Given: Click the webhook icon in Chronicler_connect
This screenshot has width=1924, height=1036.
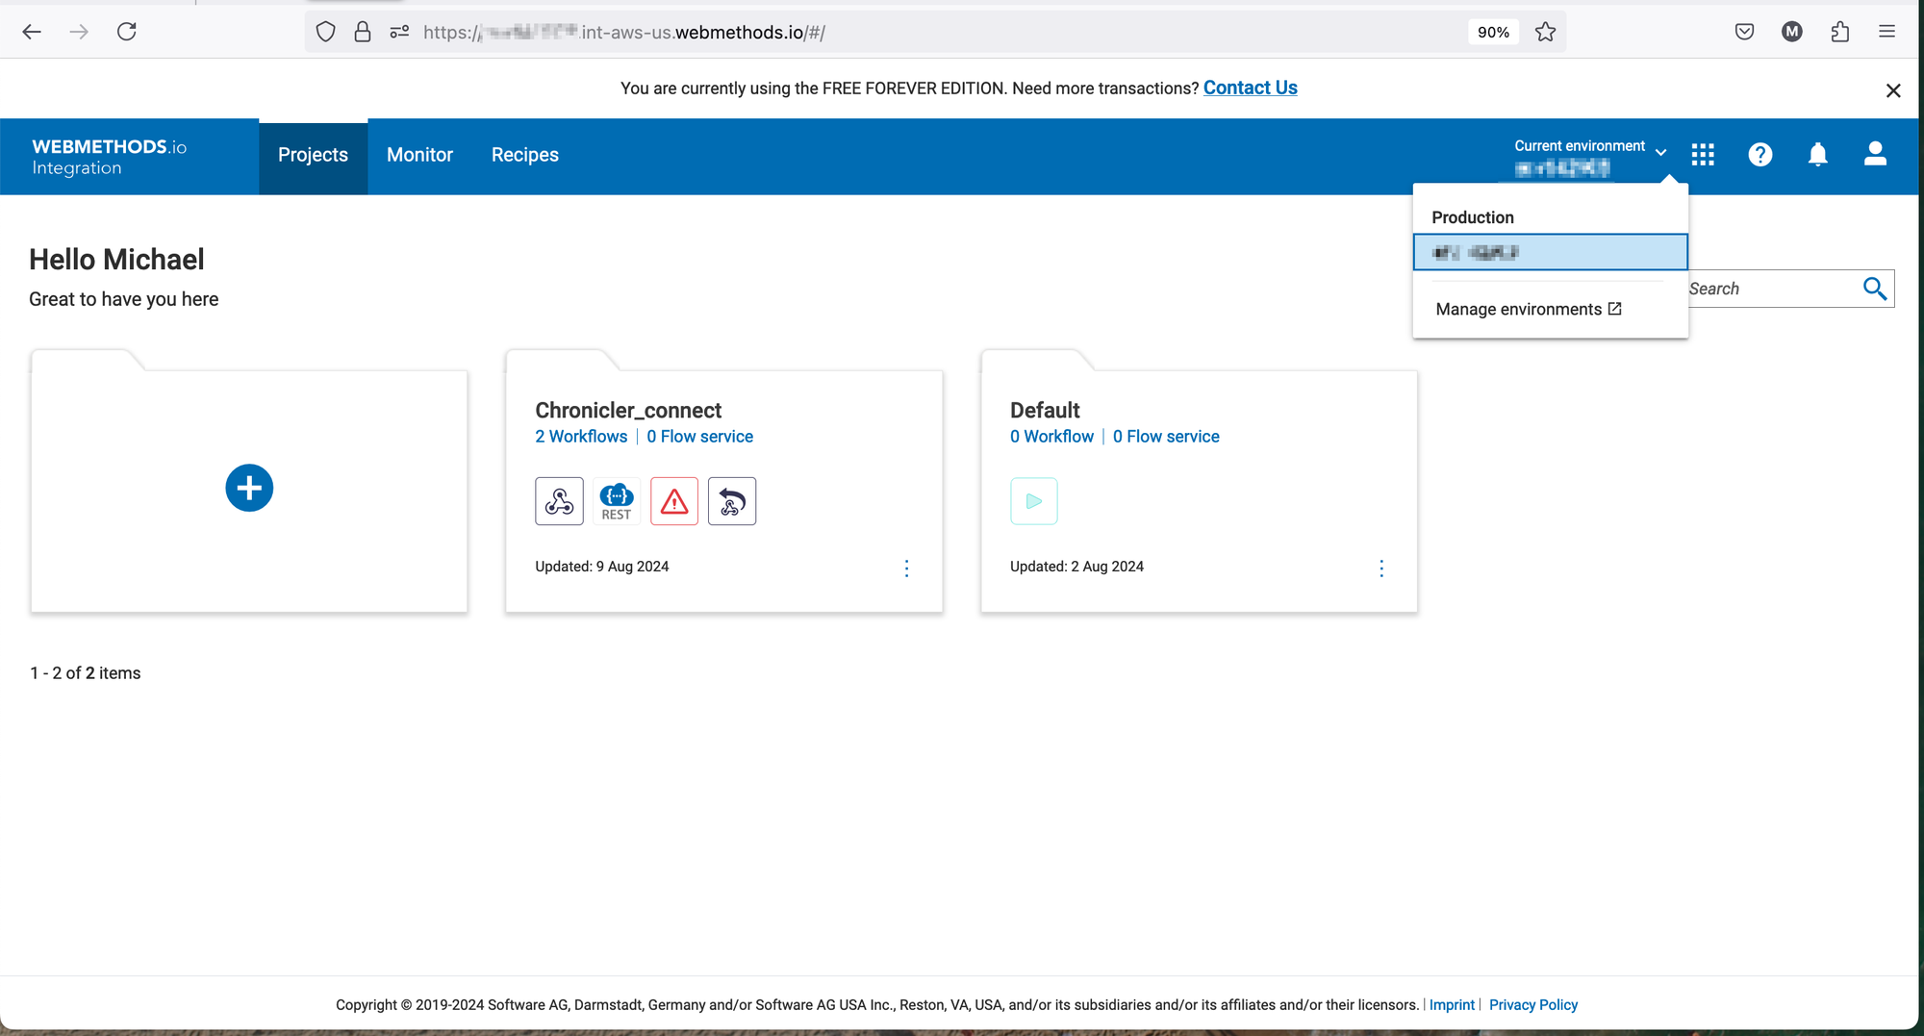Looking at the screenshot, I should [559, 501].
